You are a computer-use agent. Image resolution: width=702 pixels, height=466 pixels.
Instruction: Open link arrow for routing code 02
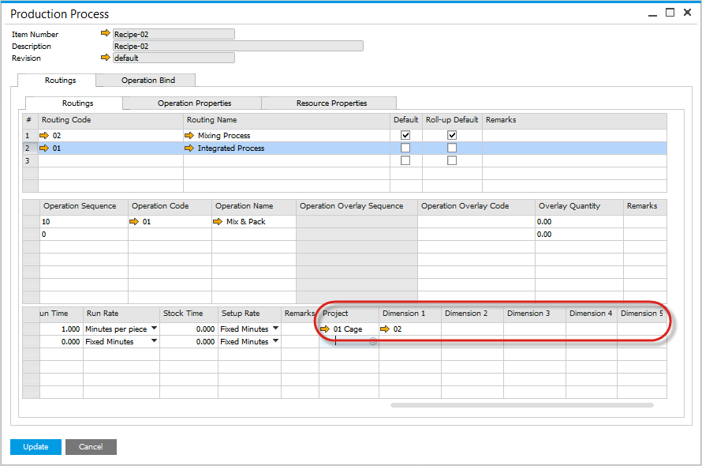point(45,136)
